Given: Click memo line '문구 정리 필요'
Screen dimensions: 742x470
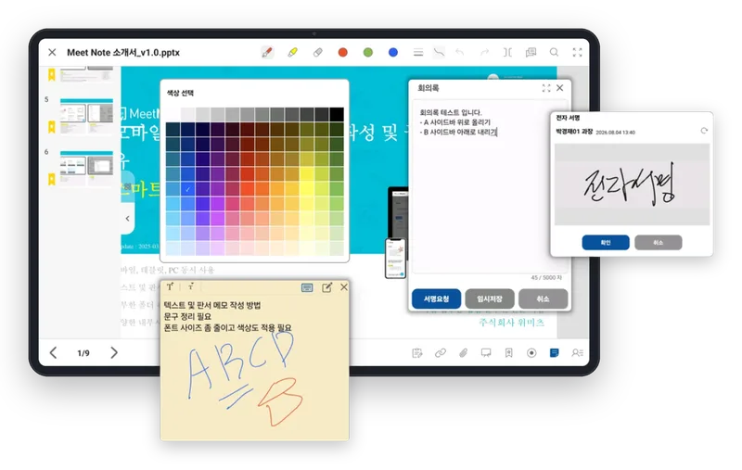Looking at the screenshot, I should coord(187,316).
